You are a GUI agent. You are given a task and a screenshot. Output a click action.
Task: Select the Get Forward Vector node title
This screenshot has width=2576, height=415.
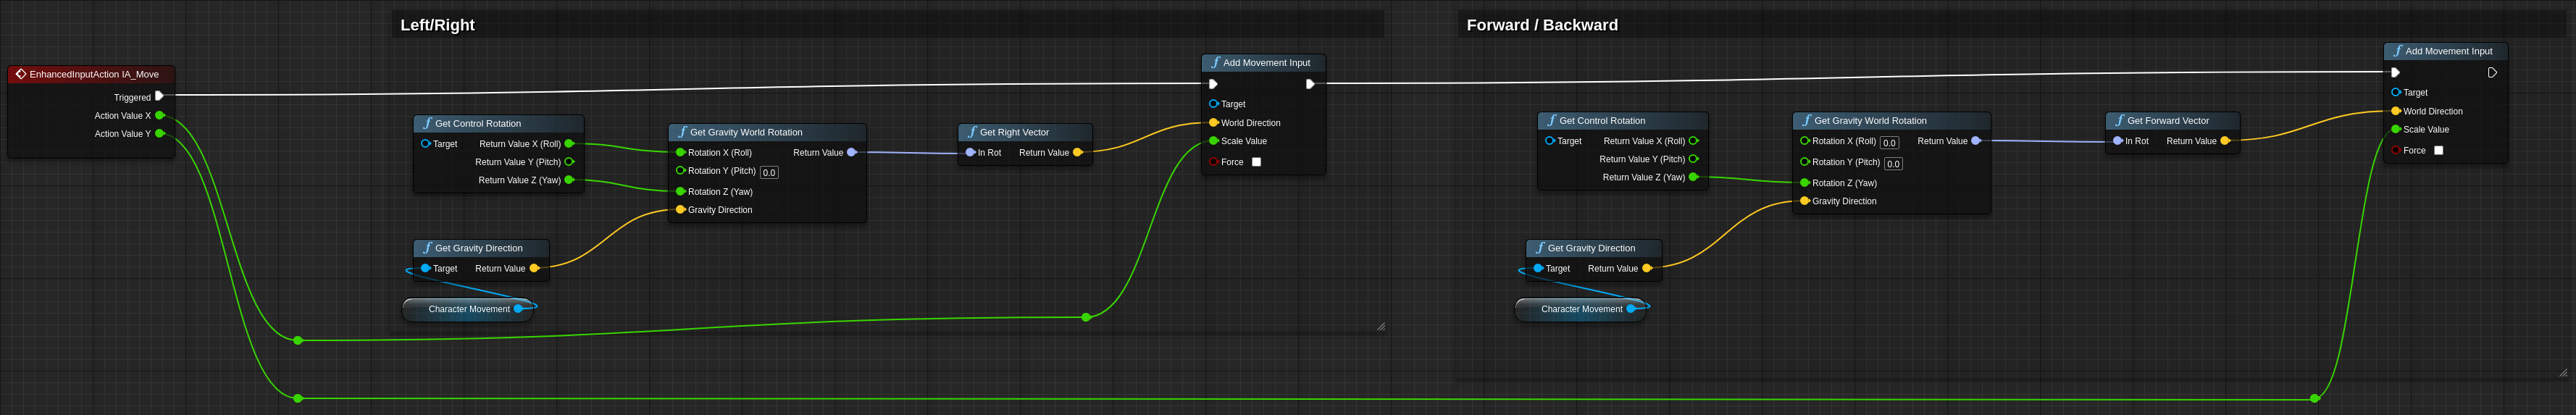2168,121
